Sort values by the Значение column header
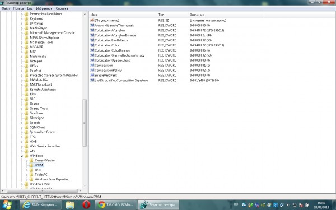The image size is (336, 210). 226,15
